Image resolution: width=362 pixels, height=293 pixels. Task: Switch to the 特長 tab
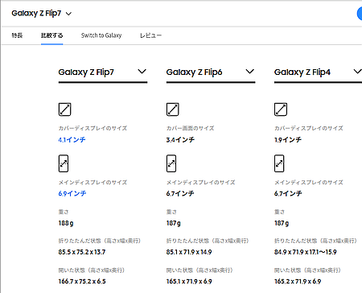pos(17,35)
